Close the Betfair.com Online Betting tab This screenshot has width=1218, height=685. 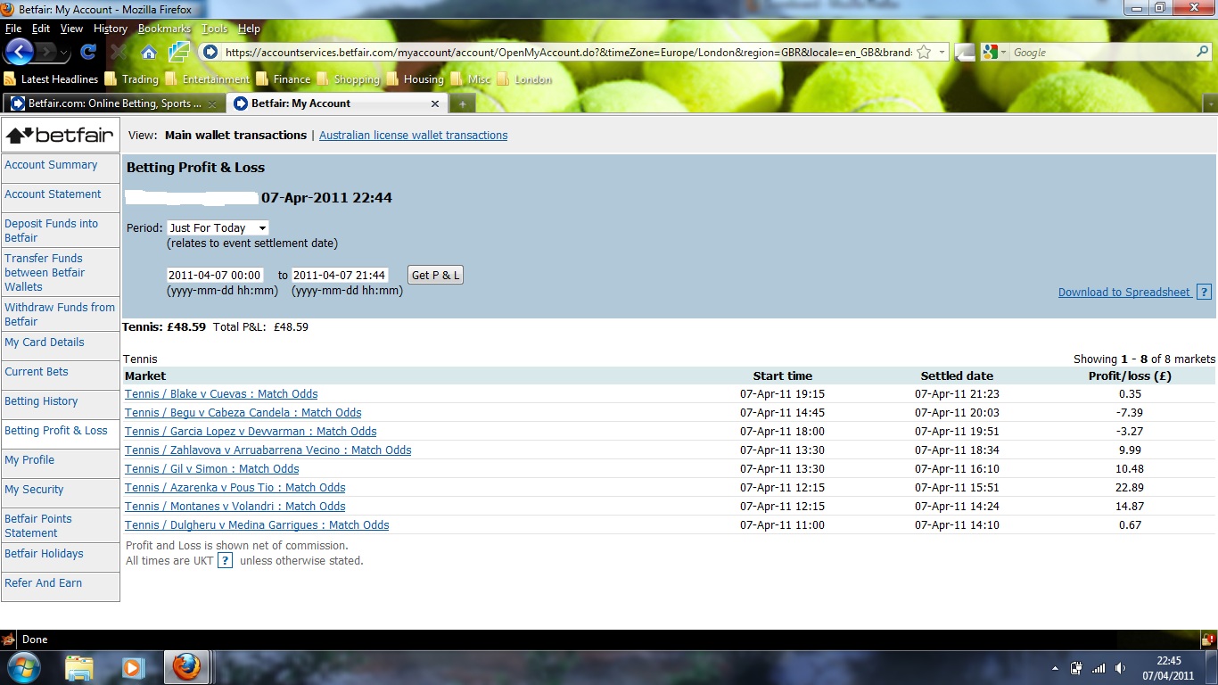point(212,103)
